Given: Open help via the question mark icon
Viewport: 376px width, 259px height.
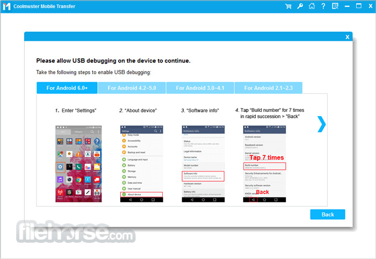Looking at the screenshot, I should (x=323, y=6).
